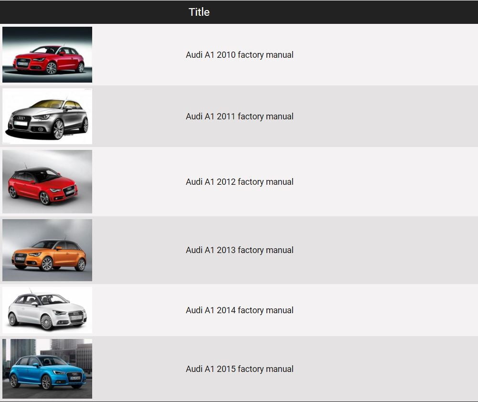View the blue Audi A1 2015 image

[47, 369]
